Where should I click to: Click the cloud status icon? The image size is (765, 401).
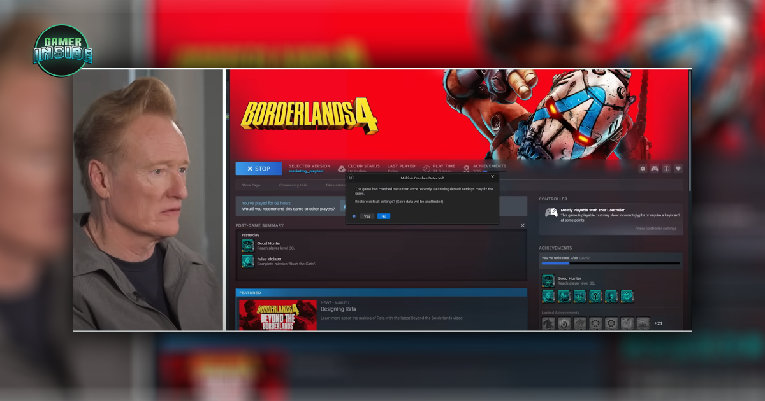342,169
